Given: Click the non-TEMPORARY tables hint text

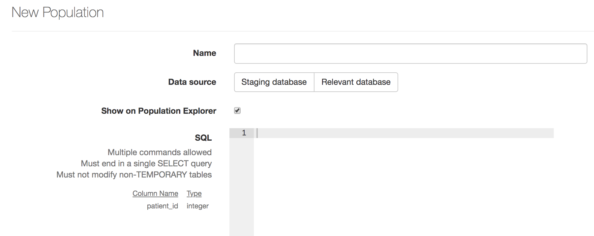Looking at the screenshot, I should (x=134, y=175).
